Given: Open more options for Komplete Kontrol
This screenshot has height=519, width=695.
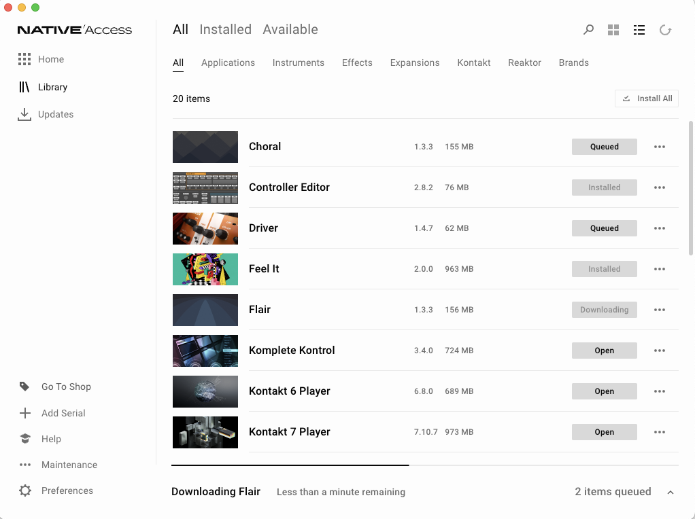Looking at the screenshot, I should click(x=660, y=351).
